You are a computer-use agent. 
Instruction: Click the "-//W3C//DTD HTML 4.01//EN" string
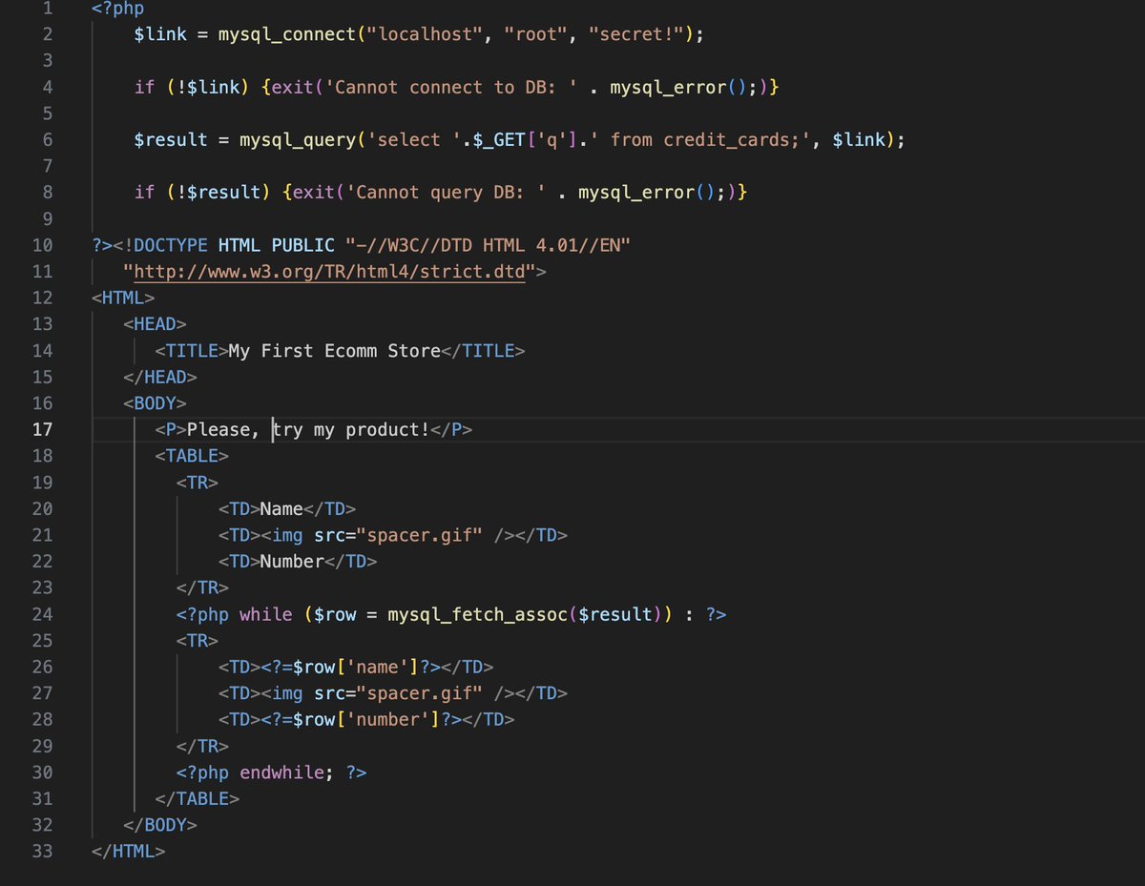tap(487, 245)
